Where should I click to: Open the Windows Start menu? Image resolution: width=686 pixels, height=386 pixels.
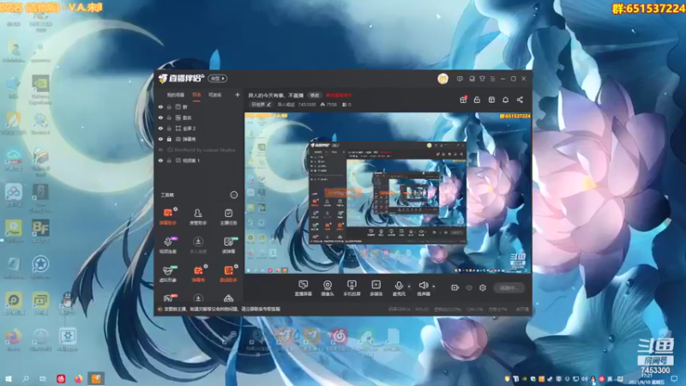(x=9, y=378)
